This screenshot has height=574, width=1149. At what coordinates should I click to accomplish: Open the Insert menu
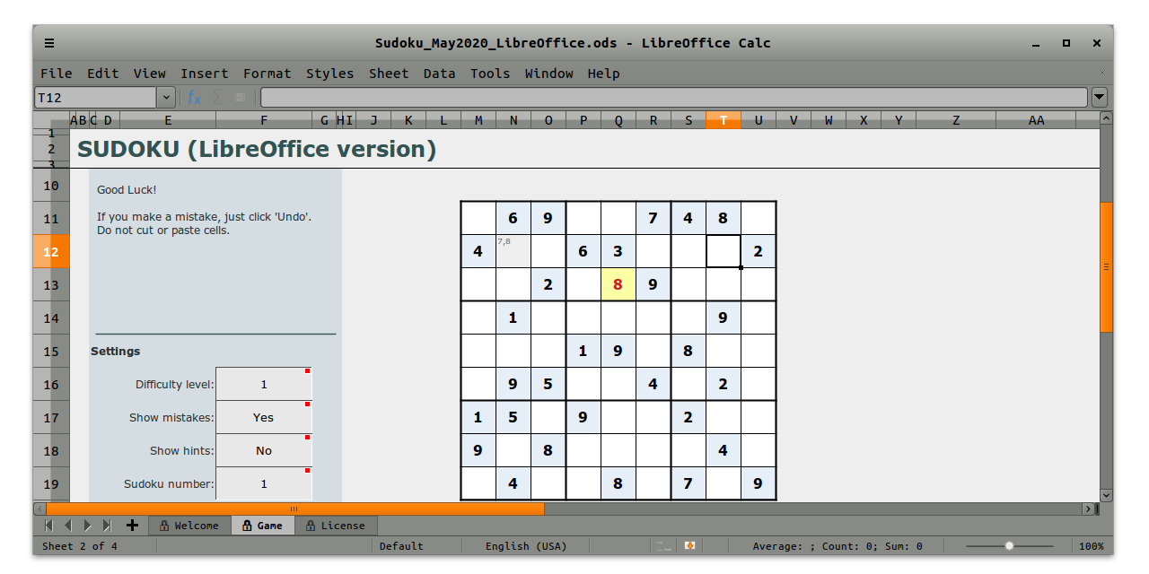click(205, 74)
